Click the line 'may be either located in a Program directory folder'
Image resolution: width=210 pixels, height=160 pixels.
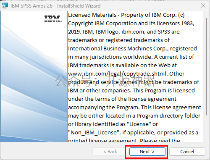134,116
